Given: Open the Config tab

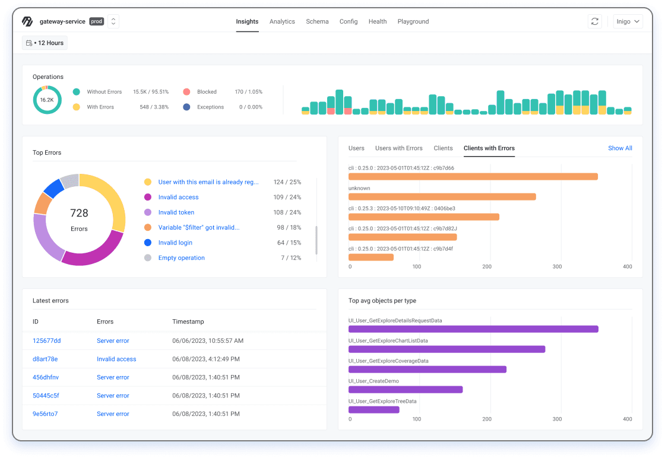Looking at the screenshot, I should [349, 21].
